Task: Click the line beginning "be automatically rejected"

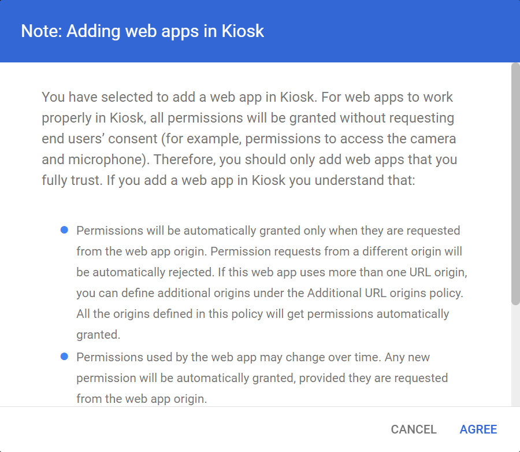Action: [271, 272]
